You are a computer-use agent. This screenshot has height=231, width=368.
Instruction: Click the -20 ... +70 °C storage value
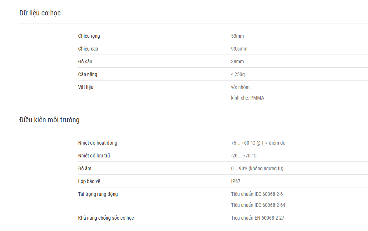click(244, 156)
